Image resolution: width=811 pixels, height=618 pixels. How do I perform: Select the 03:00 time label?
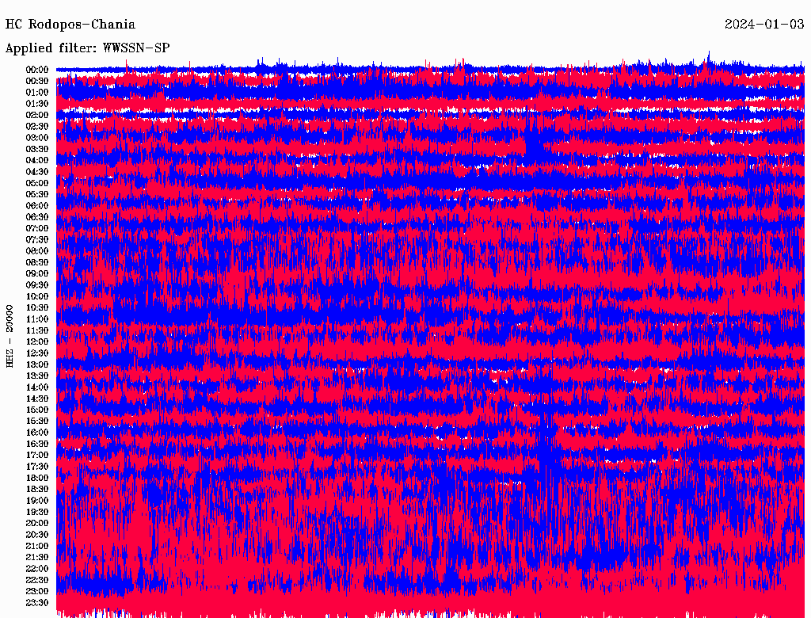[37, 138]
